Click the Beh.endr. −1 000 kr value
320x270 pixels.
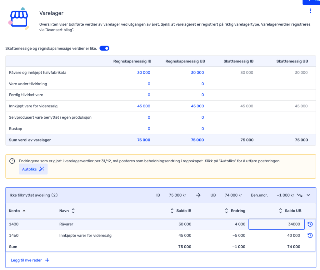point(285,195)
